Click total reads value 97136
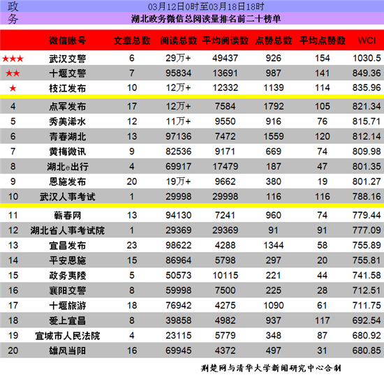Image resolution: width=384 pixels, height=377 pixels. click(x=179, y=136)
